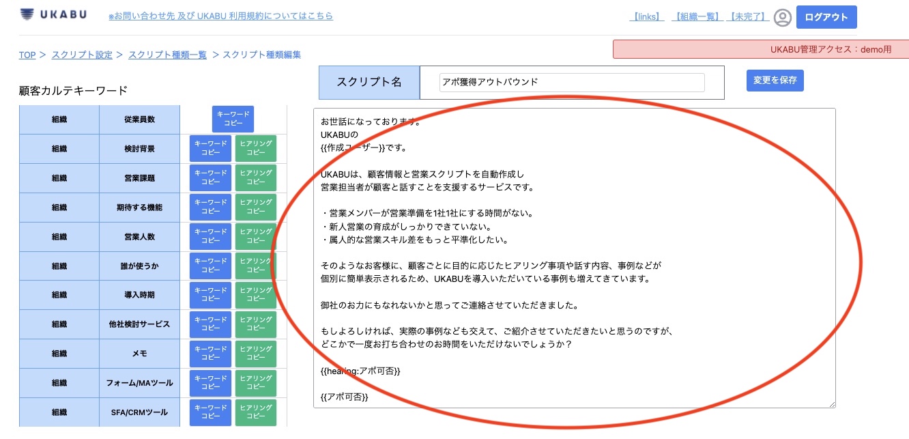
Task: Click the ログアウト logout button
Action: coord(826,16)
